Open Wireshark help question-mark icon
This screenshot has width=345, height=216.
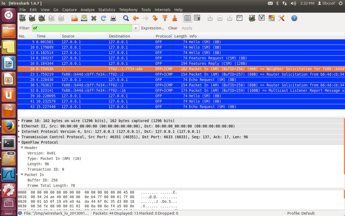(x=294, y=18)
